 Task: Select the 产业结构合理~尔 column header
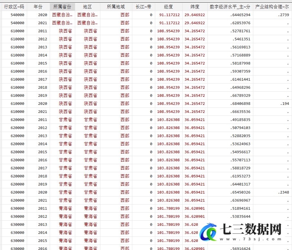tap(272, 7)
